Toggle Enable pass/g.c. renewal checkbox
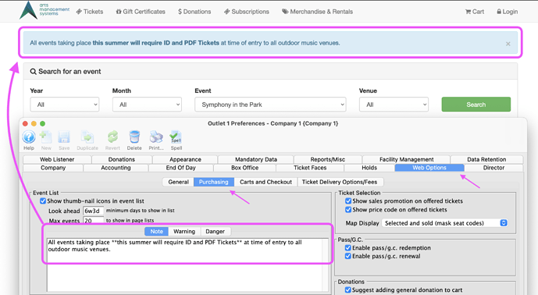The width and height of the screenshot is (538, 295). [x=348, y=256]
